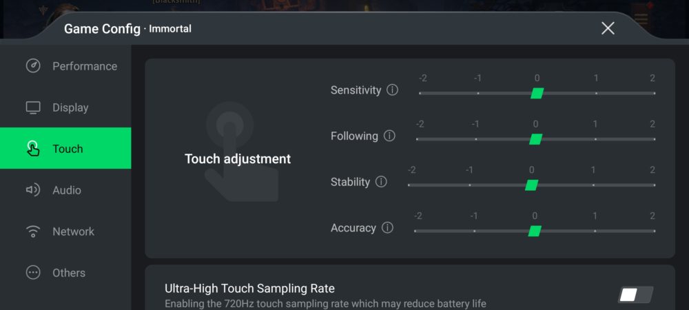
Task: Set Accuracy slider to -2
Action: (x=415, y=231)
